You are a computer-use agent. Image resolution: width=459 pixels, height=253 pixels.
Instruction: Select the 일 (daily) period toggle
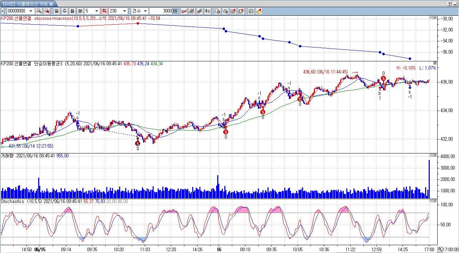pyautogui.click(x=56, y=11)
